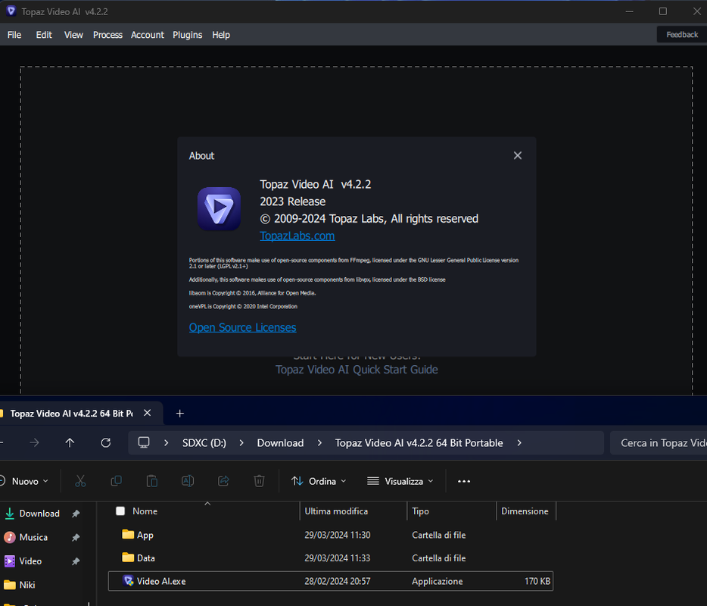Click the Topaz icon in the title bar
707x606 pixels.
pos(11,11)
